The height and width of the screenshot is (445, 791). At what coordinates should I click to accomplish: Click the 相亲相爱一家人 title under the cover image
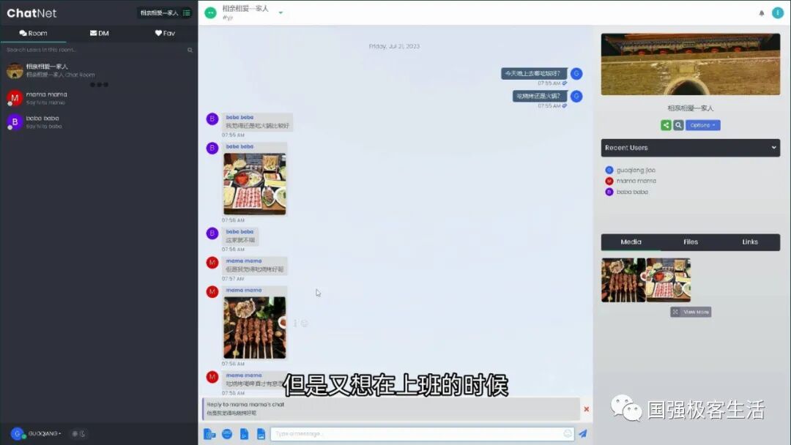[x=690, y=108]
